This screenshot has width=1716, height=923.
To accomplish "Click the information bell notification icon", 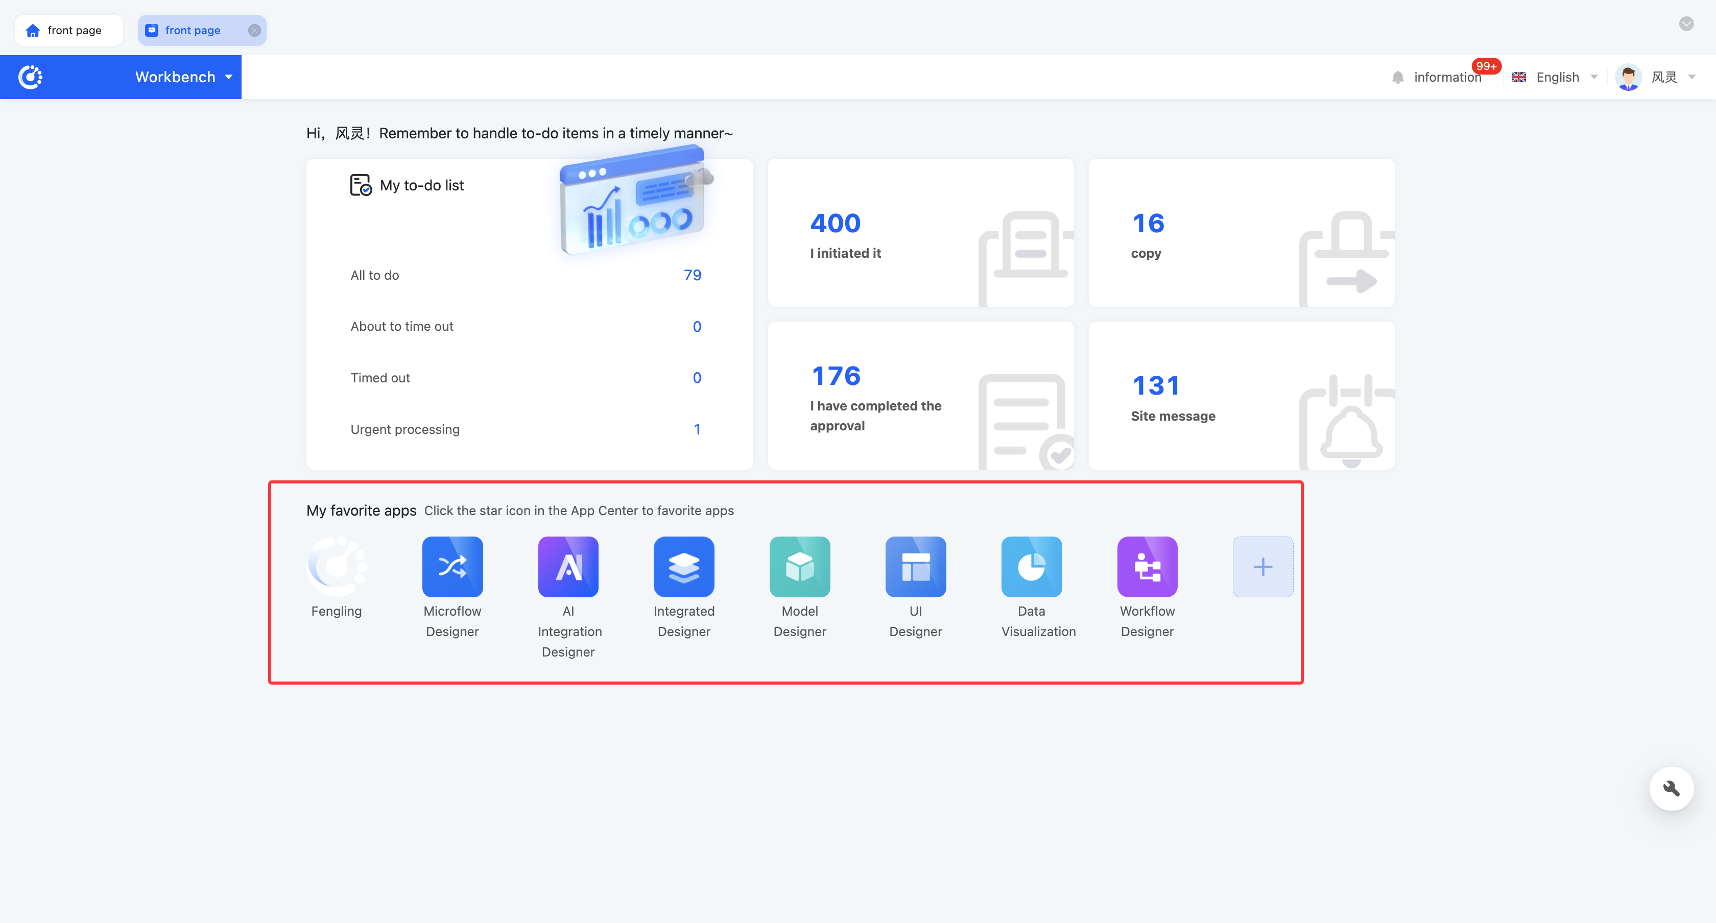I will (1398, 77).
